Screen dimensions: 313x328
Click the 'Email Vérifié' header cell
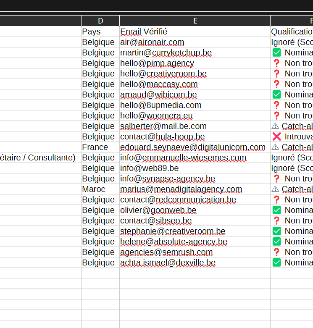(195, 31)
